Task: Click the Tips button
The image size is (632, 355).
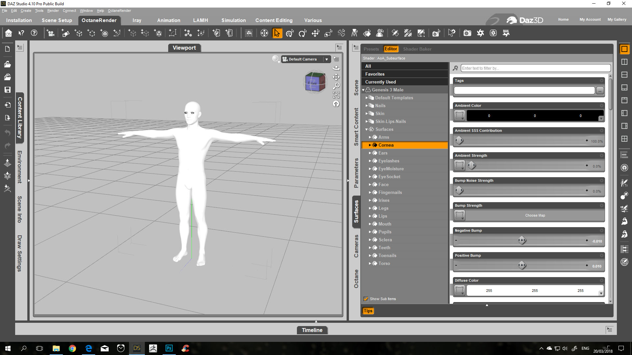Action: tap(368, 311)
